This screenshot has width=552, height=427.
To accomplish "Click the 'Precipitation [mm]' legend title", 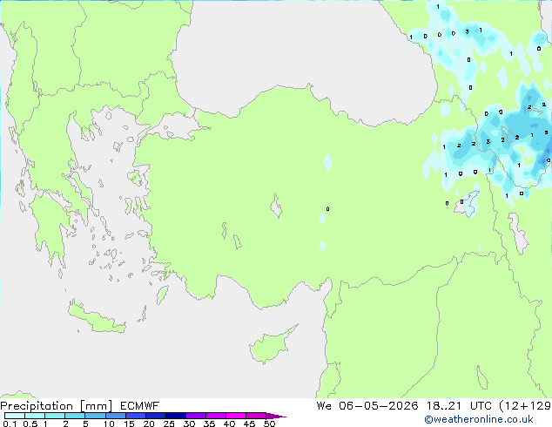I will tap(57, 406).
